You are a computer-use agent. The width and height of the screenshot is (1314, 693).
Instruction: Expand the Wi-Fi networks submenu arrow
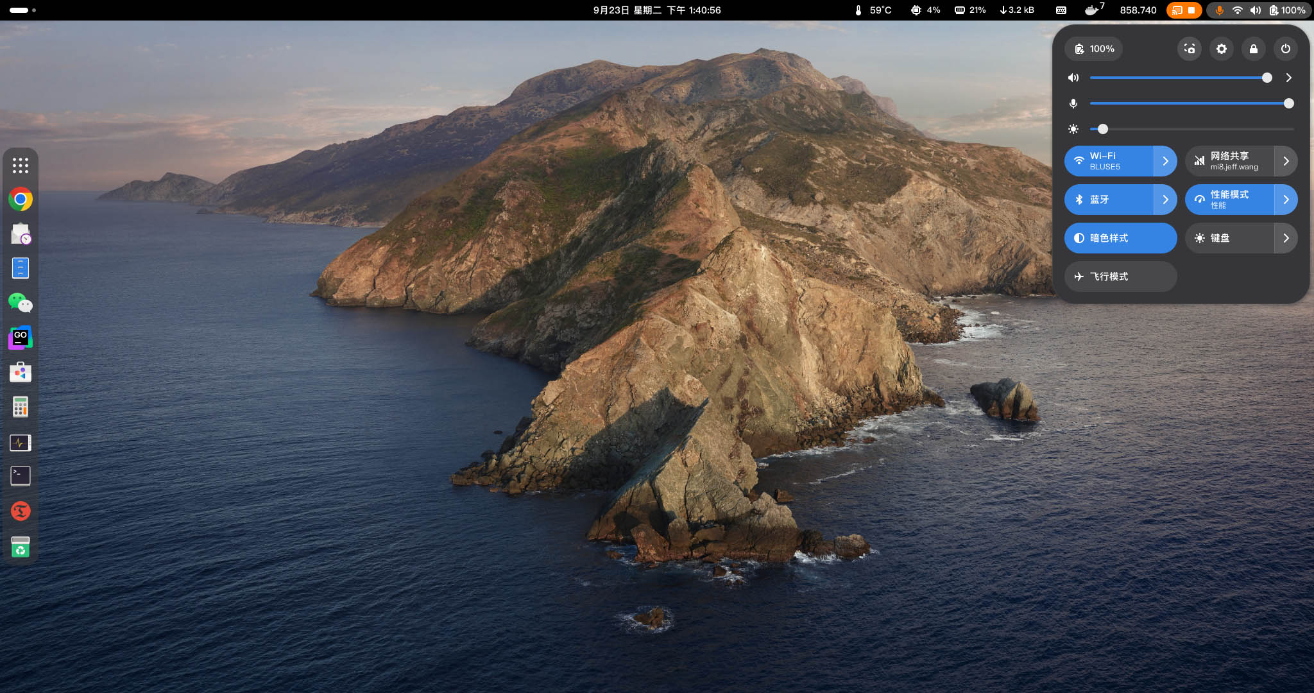coord(1165,161)
